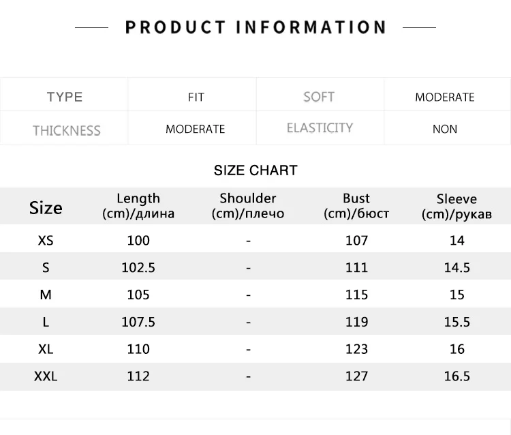Click the PRODUCT INFORMATION heading
Screen dimensions: 511x435
[255, 27]
